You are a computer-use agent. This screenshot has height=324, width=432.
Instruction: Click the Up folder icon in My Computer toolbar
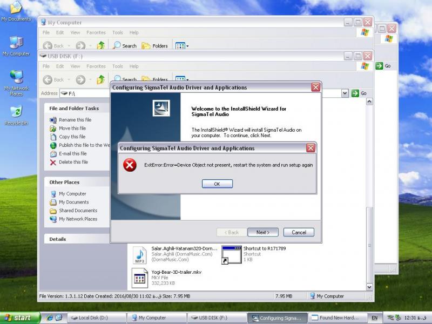[x=101, y=45]
